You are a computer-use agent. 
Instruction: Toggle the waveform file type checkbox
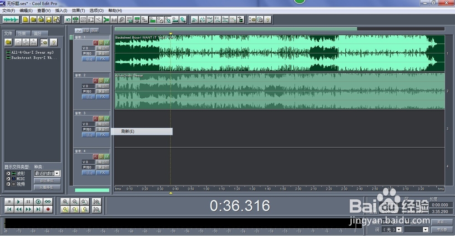point(8,173)
